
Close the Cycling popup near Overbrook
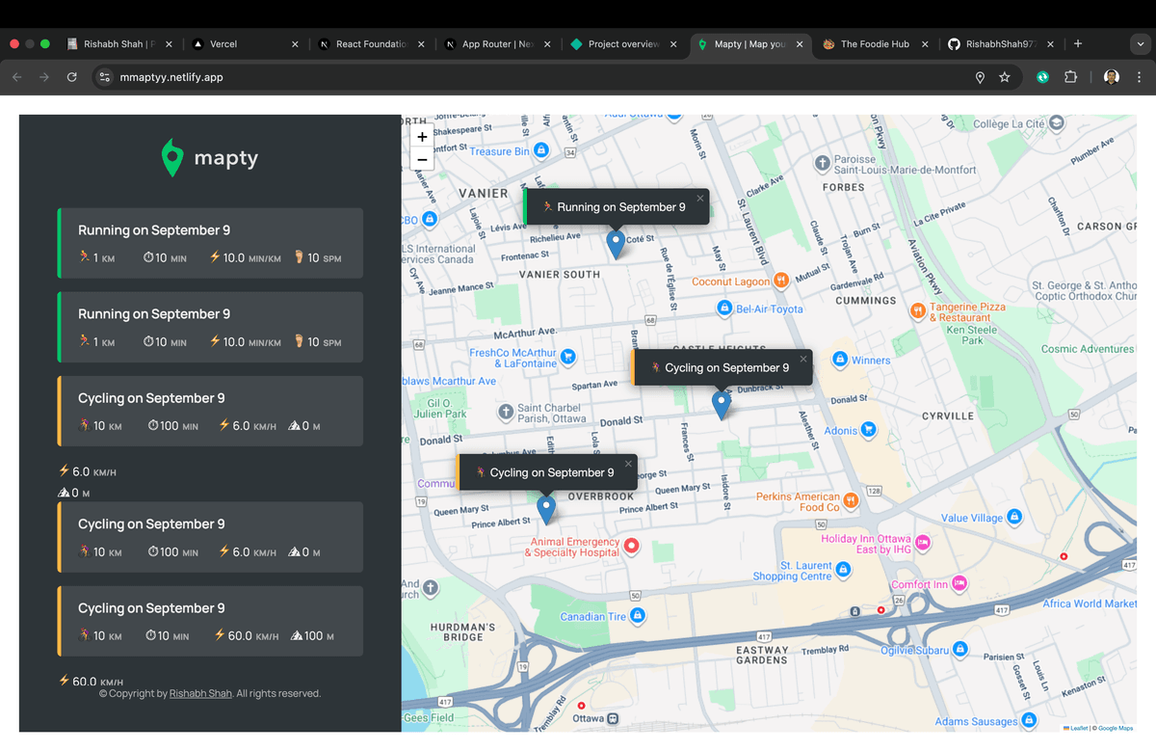click(628, 464)
